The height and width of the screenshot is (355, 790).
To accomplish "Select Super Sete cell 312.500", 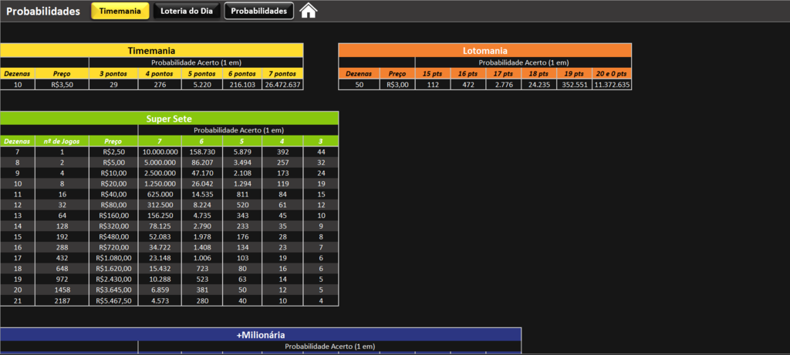I will (x=160, y=205).
